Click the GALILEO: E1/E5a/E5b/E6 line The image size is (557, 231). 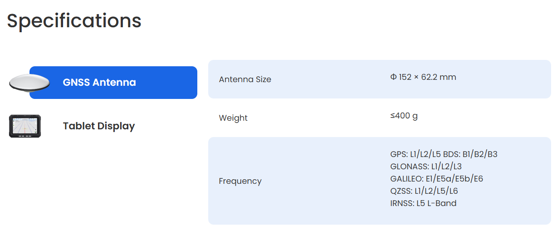click(x=436, y=179)
